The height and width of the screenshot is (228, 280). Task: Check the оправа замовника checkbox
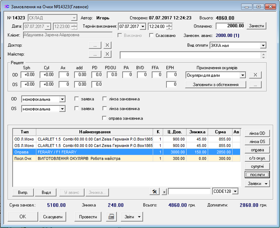pyautogui.click(x=105, y=118)
